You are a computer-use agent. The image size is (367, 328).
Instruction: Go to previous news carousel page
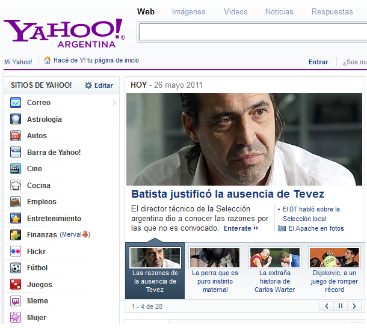[x=327, y=306]
